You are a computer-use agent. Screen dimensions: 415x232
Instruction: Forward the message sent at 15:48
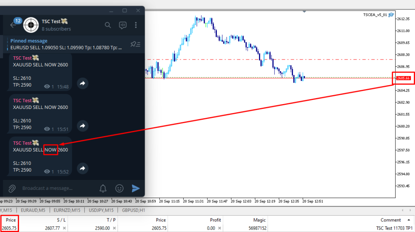tap(82, 83)
